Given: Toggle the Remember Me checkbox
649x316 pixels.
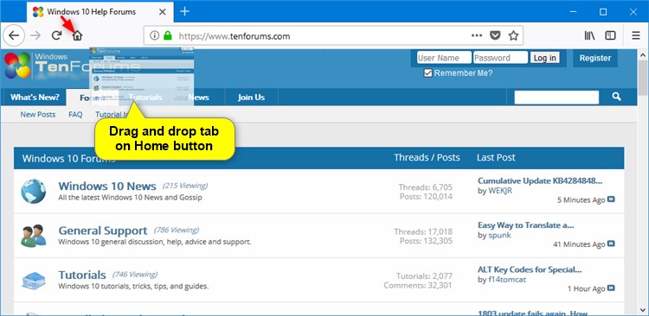Looking at the screenshot, I should (428, 73).
